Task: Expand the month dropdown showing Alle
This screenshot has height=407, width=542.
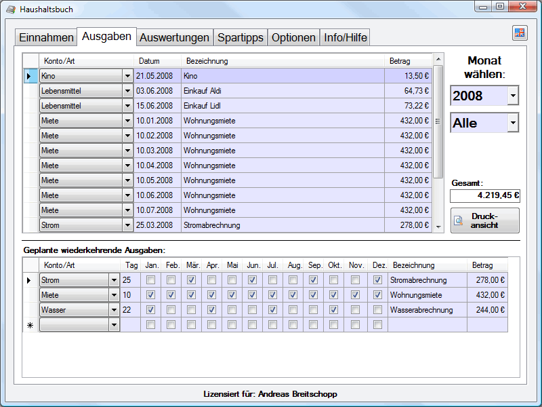Action: coord(513,123)
